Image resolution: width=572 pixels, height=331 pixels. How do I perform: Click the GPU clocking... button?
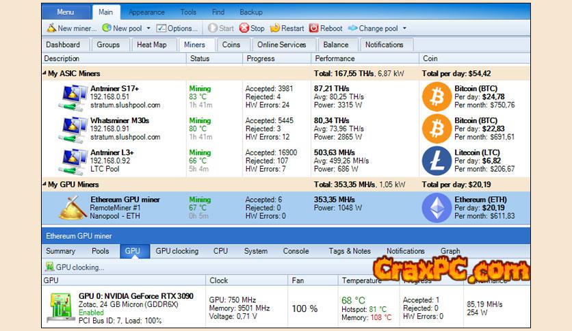(75, 267)
